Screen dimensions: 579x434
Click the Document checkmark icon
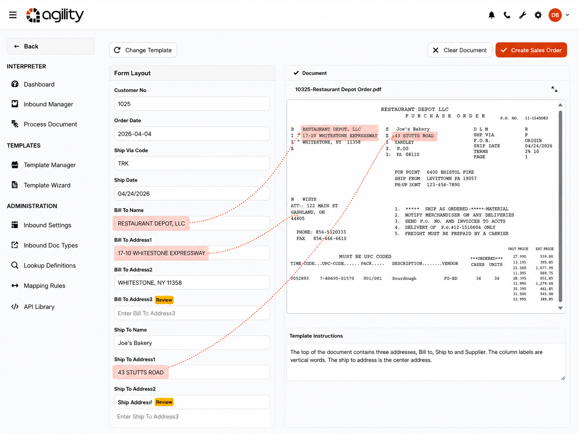(296, 73)
